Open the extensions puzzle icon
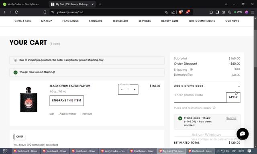 click(211, 12)
